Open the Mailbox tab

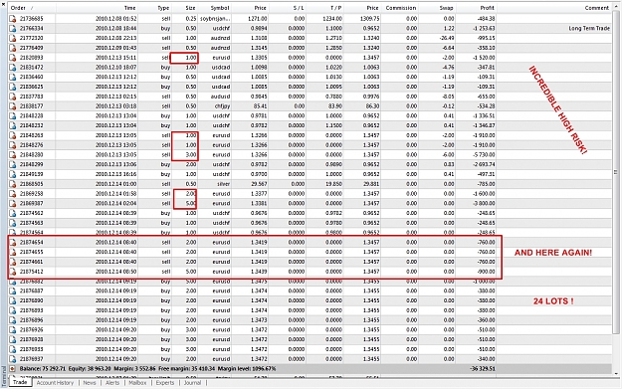click(x=137, y=383)
